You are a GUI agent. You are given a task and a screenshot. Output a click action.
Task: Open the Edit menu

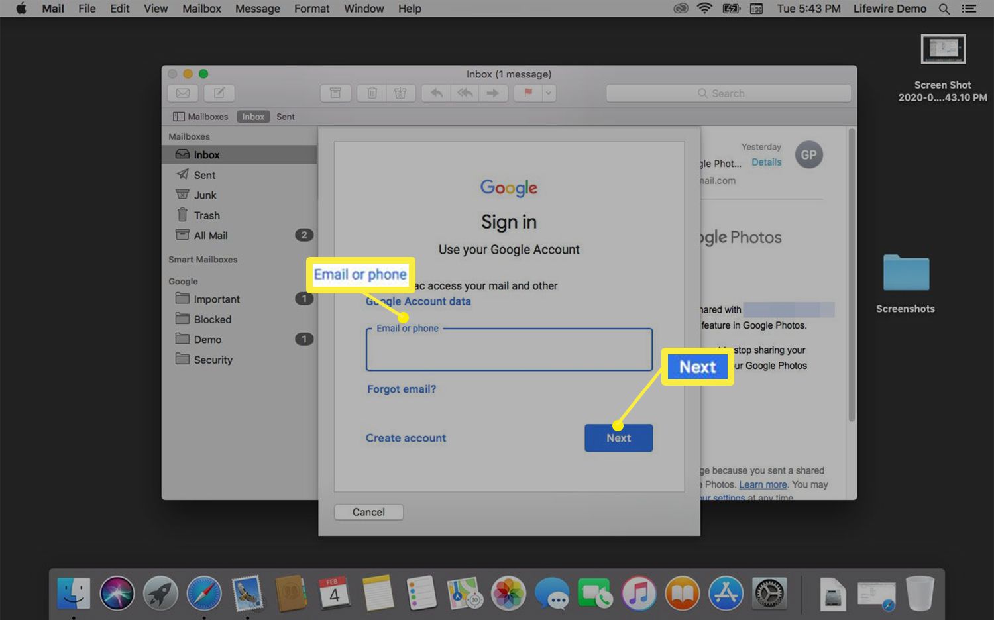tap(120, 9)
